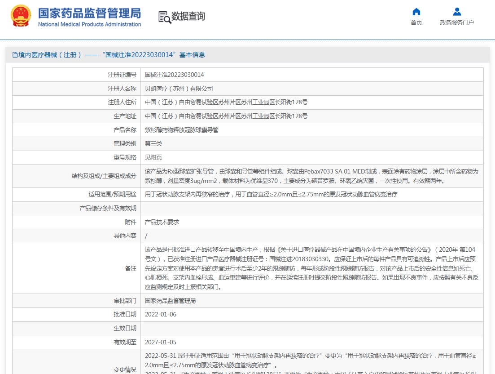Click the 注册证编号 label cell
Viewport: 495px width, 374px height.
(x=76, y=75)
